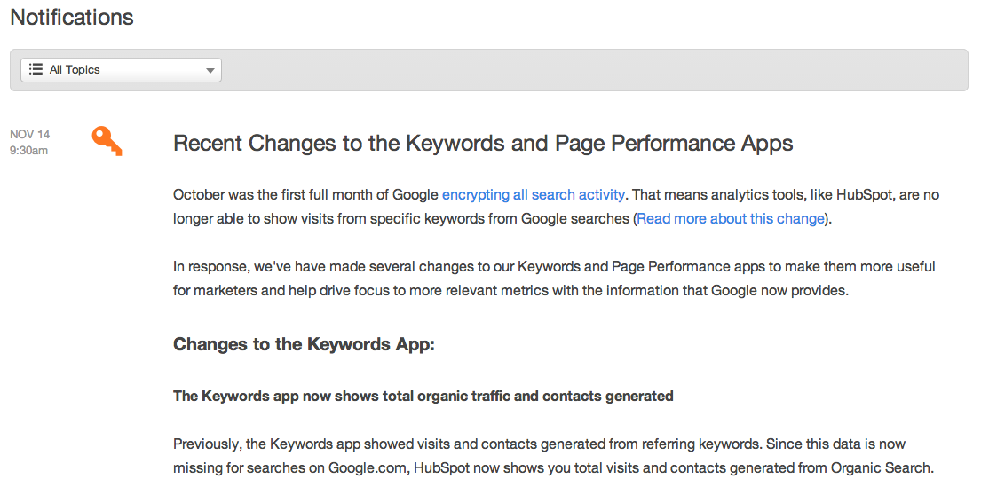Click the Organic Search text at paragraph end
Viewport: 981px width, 479px height.
pyautogui.click(x=882, y=467)
